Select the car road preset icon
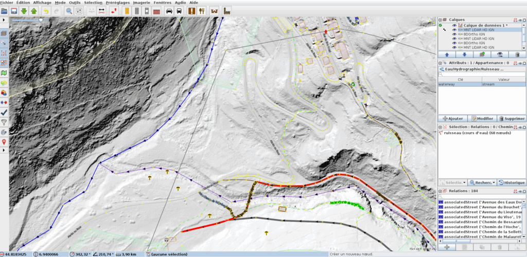The width and height of the screenshot is (527, 257). click(x=169, y=11)
